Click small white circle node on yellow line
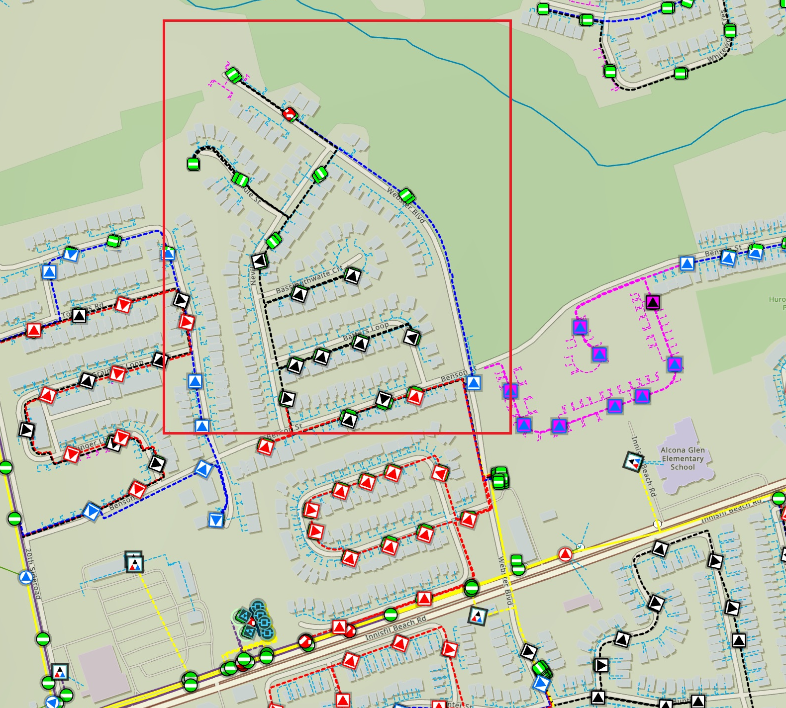Image resolution: width=786 pixels, height=708 pixels. 657,525
